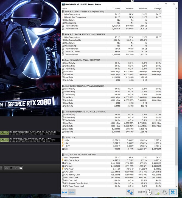Click the Average column header

[157, 9]
